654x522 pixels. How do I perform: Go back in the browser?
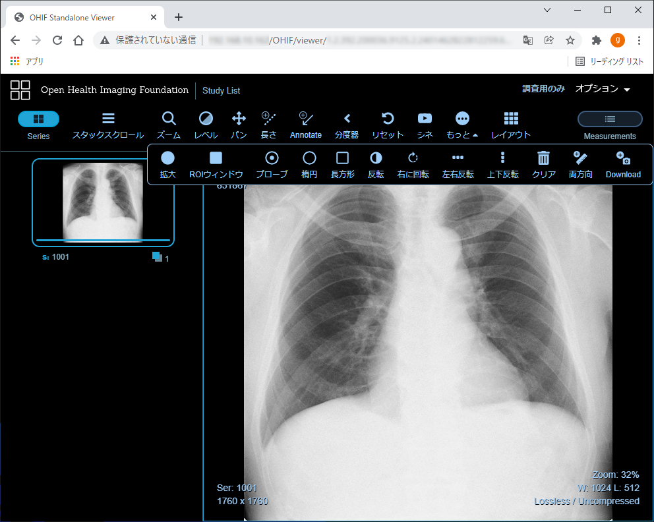(15, 40)
